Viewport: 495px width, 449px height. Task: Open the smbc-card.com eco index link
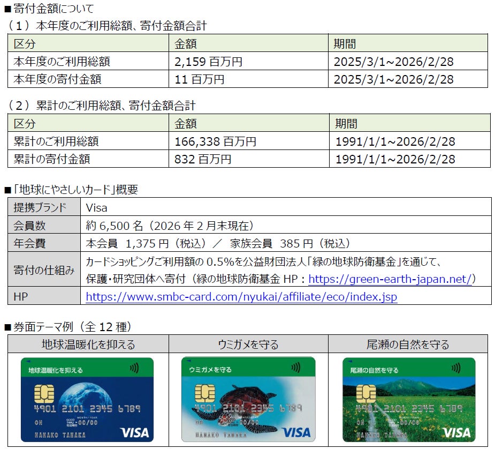point(241,297)
